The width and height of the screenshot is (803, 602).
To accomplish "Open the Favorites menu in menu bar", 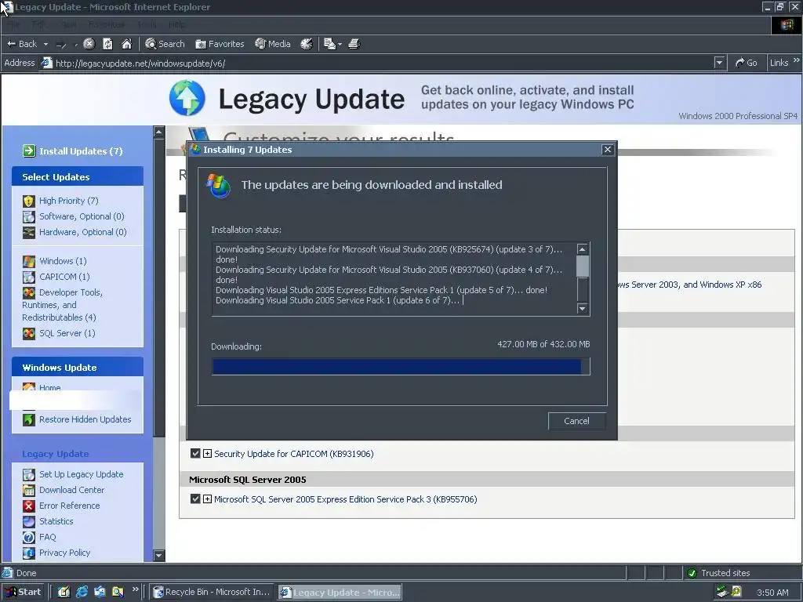I will pos(106,24).
